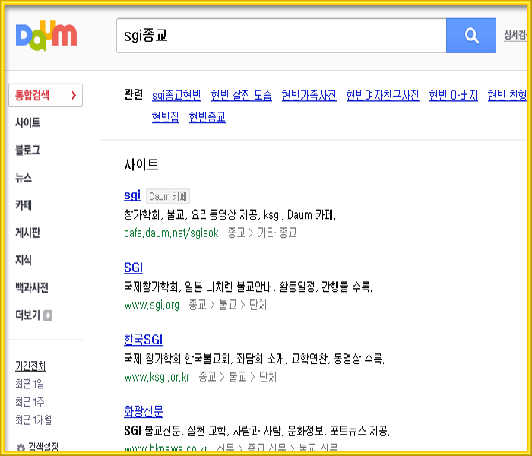Click the www.hknews.co.kr URL
Image resolution: width=532 pixels, height=456 pixels.
[166, 448]
